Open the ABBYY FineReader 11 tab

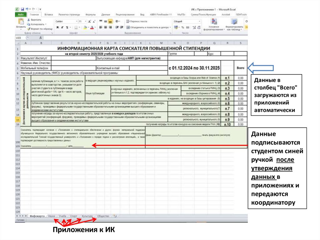point(161,14)
